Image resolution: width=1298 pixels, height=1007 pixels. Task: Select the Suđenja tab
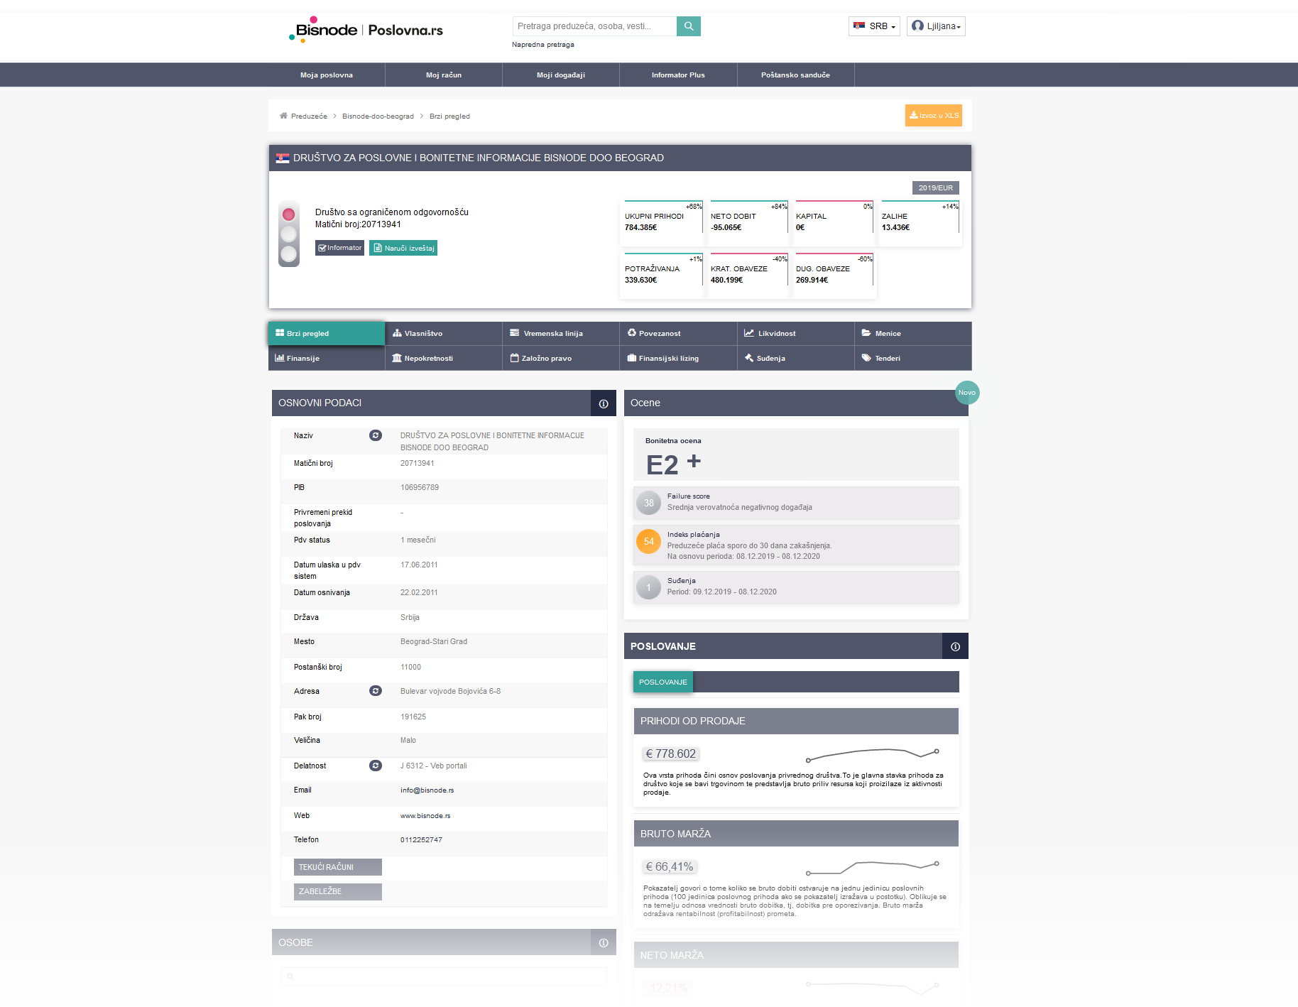tap(795, 358)
